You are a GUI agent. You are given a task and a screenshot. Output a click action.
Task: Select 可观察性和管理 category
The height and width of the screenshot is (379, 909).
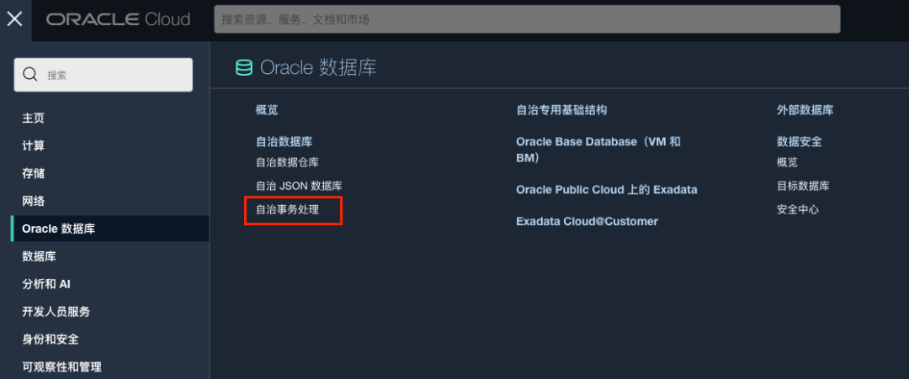coord(61,367)
